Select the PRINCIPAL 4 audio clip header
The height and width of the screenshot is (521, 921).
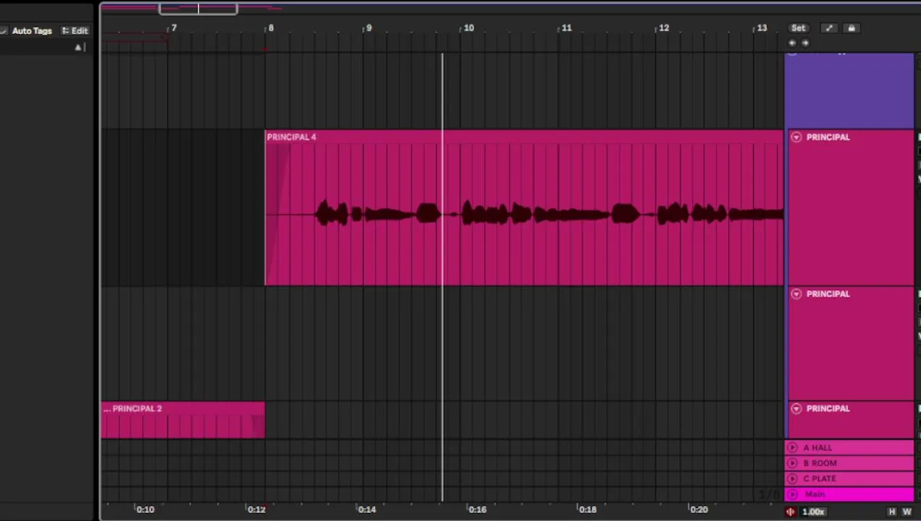tap(525, 137)
